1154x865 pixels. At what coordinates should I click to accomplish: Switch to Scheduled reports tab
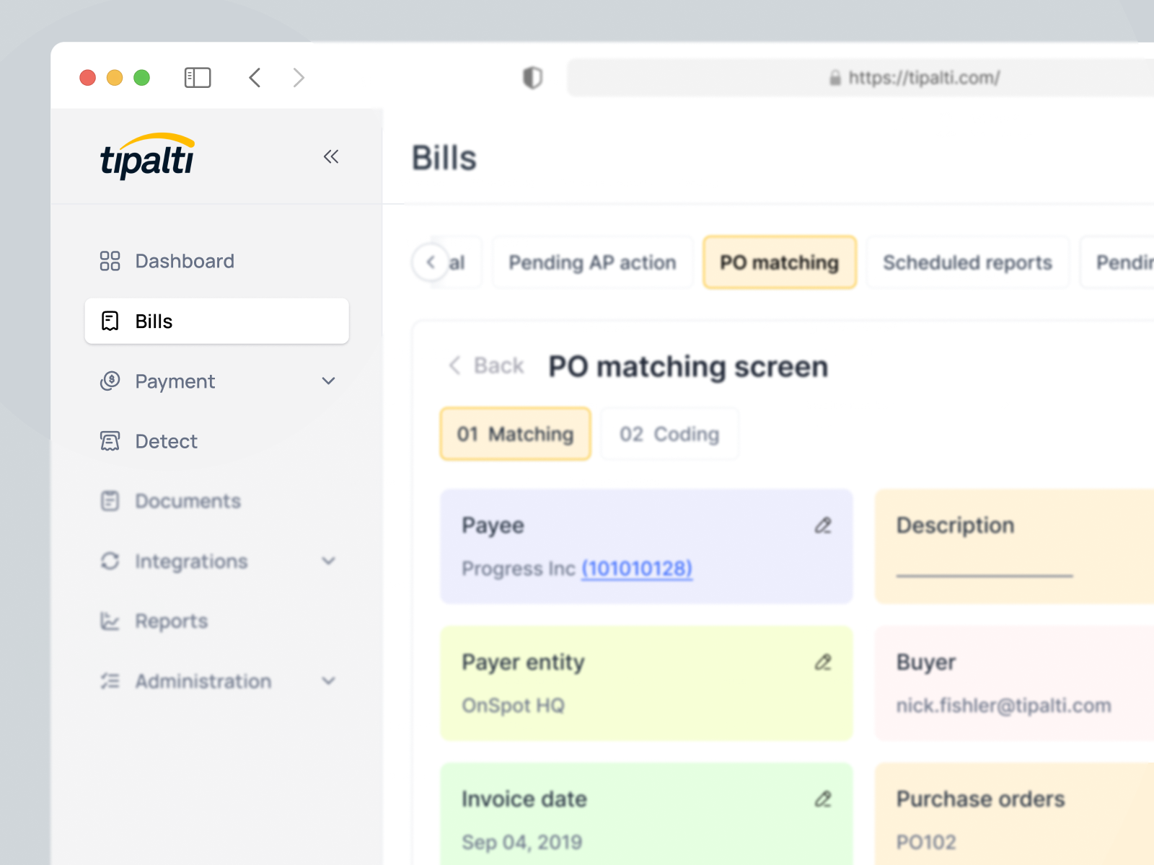(x=967, y=262)
